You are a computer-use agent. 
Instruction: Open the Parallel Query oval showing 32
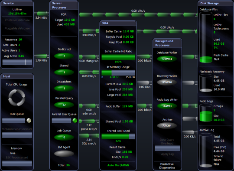(x=64, y=105)
